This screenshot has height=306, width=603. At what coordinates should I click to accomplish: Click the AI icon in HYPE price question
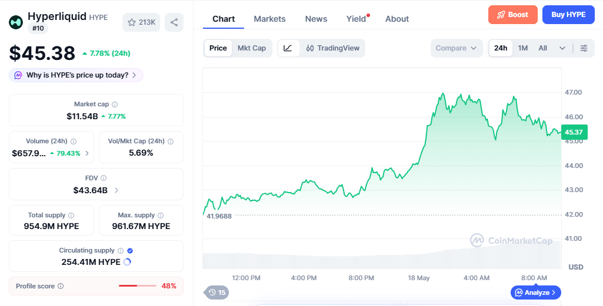click(x=18, y=75)
